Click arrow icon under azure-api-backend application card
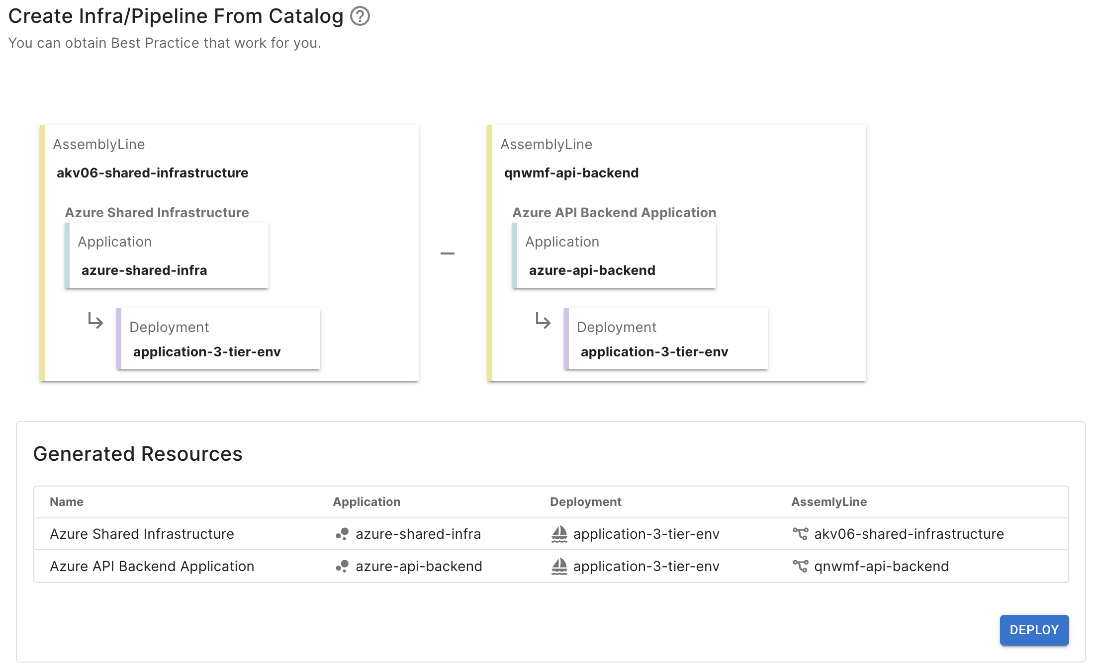 pyautogui.click(x=543, y=321)
